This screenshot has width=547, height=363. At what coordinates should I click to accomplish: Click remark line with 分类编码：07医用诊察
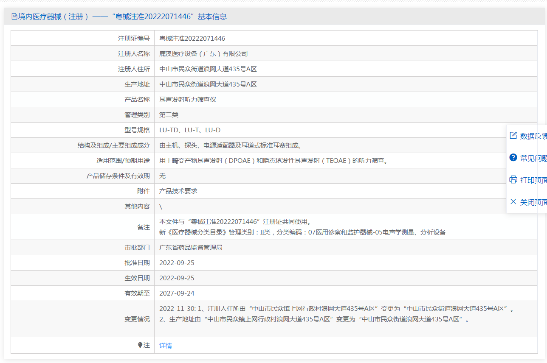tap(302, 232)
